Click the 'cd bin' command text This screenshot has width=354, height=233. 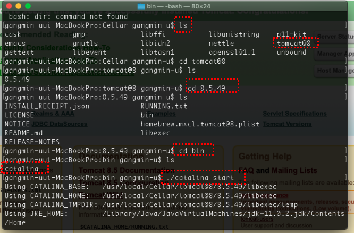tap(191, 151)
